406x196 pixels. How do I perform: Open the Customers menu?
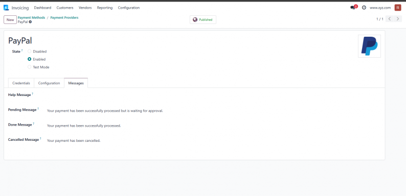pyautogui.click(x=65, y=8)
